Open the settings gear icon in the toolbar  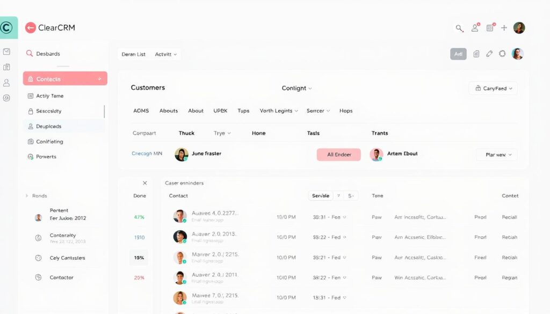click(502, 54)
